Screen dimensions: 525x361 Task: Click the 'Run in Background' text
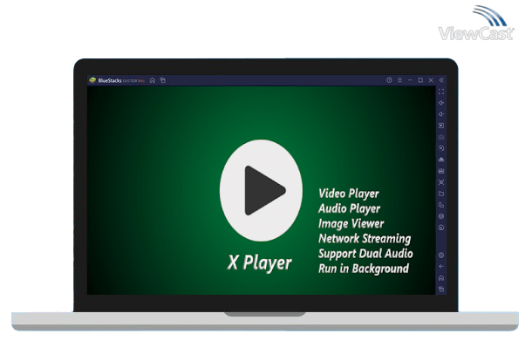(x=364, y=269)
